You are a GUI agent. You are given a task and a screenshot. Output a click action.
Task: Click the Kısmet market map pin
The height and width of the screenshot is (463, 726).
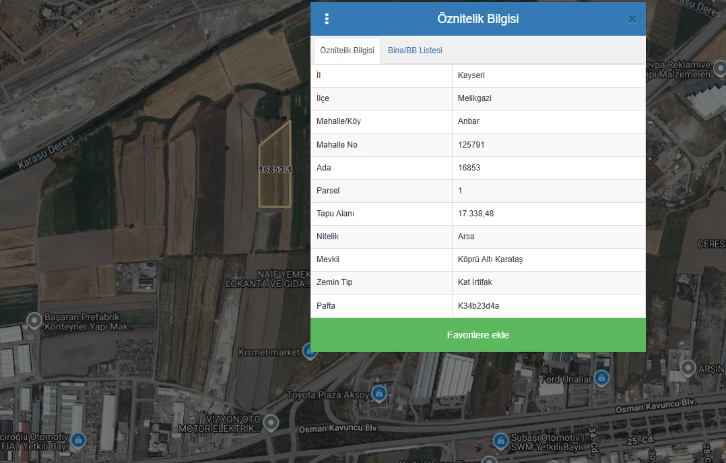click(x=309, y=351)
